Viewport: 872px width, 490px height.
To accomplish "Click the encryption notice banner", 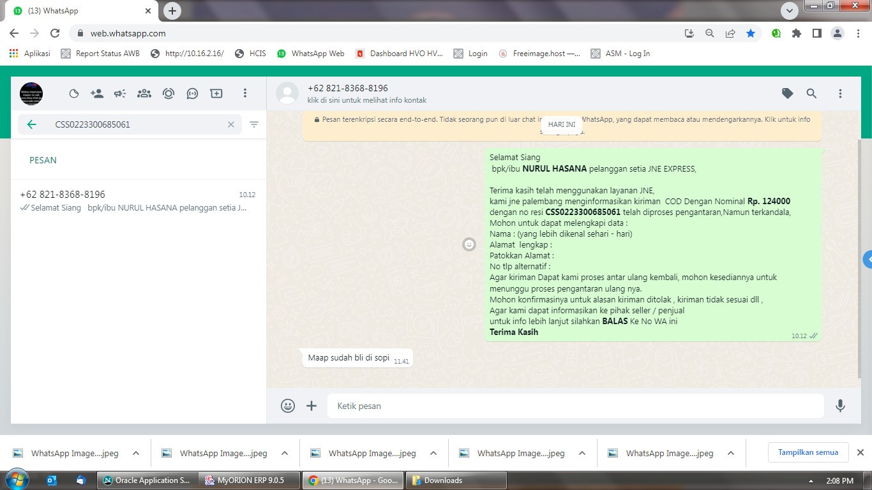I will coord(562,124).
